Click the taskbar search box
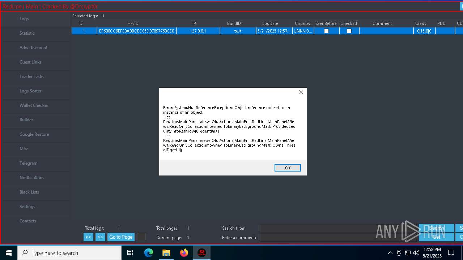This screenshot has width=463, height=260. tap(69, 253)
